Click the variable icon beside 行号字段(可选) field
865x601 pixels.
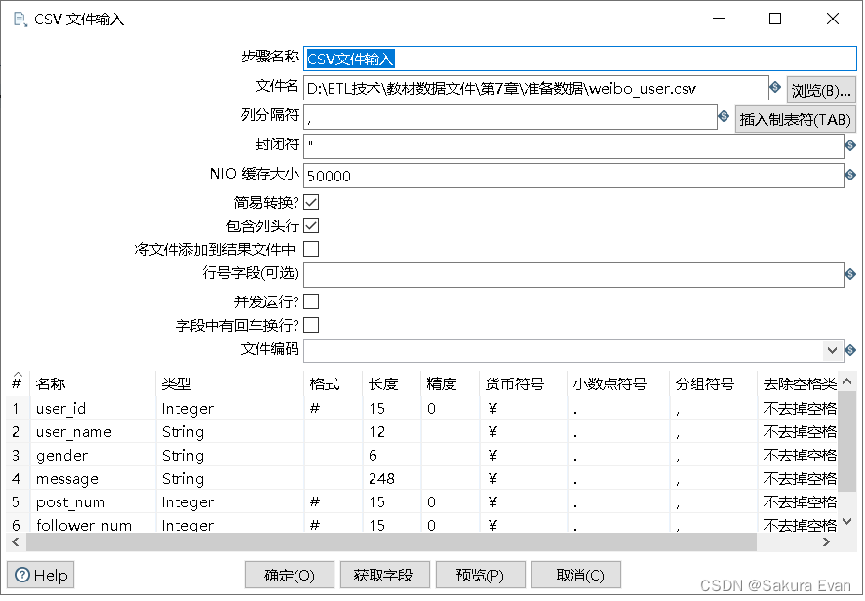pos(850,275)
